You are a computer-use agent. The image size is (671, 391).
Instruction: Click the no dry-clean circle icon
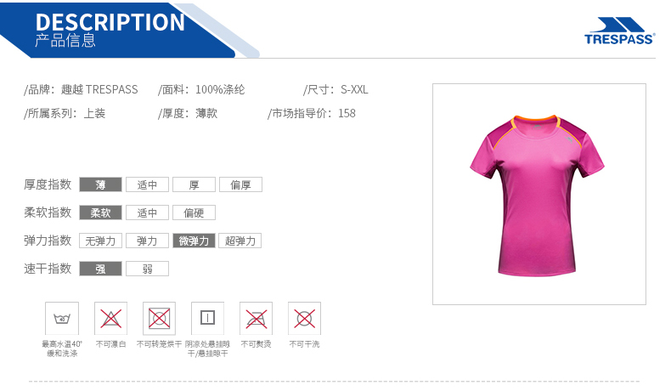point(304,319)
